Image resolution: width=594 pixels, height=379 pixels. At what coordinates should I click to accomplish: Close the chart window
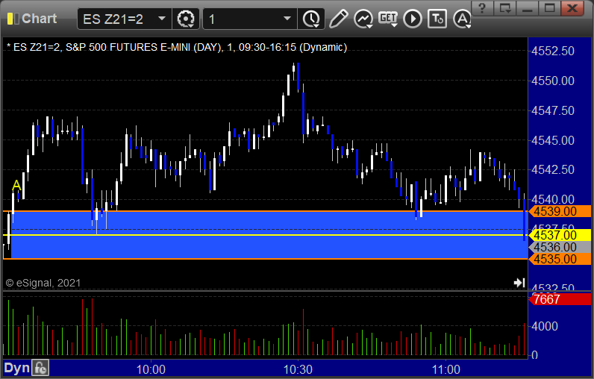[x=572, y=8]
